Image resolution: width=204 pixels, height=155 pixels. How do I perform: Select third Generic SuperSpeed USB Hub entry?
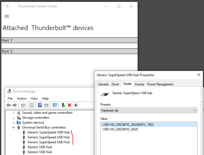point(48,142)
